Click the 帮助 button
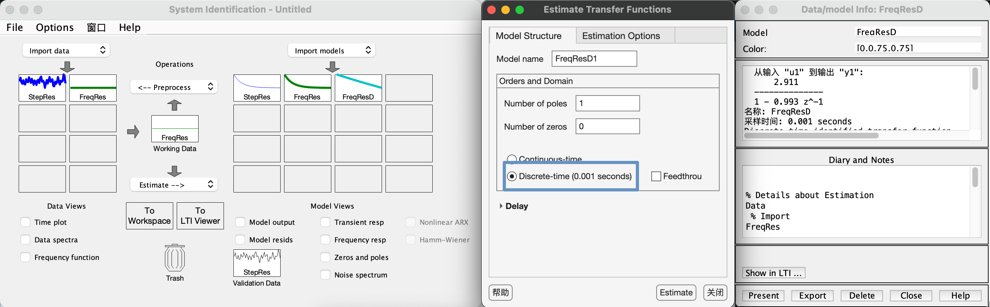Image resolution: width=990 pixels, height=307 pixels. (x=500, y=293)
